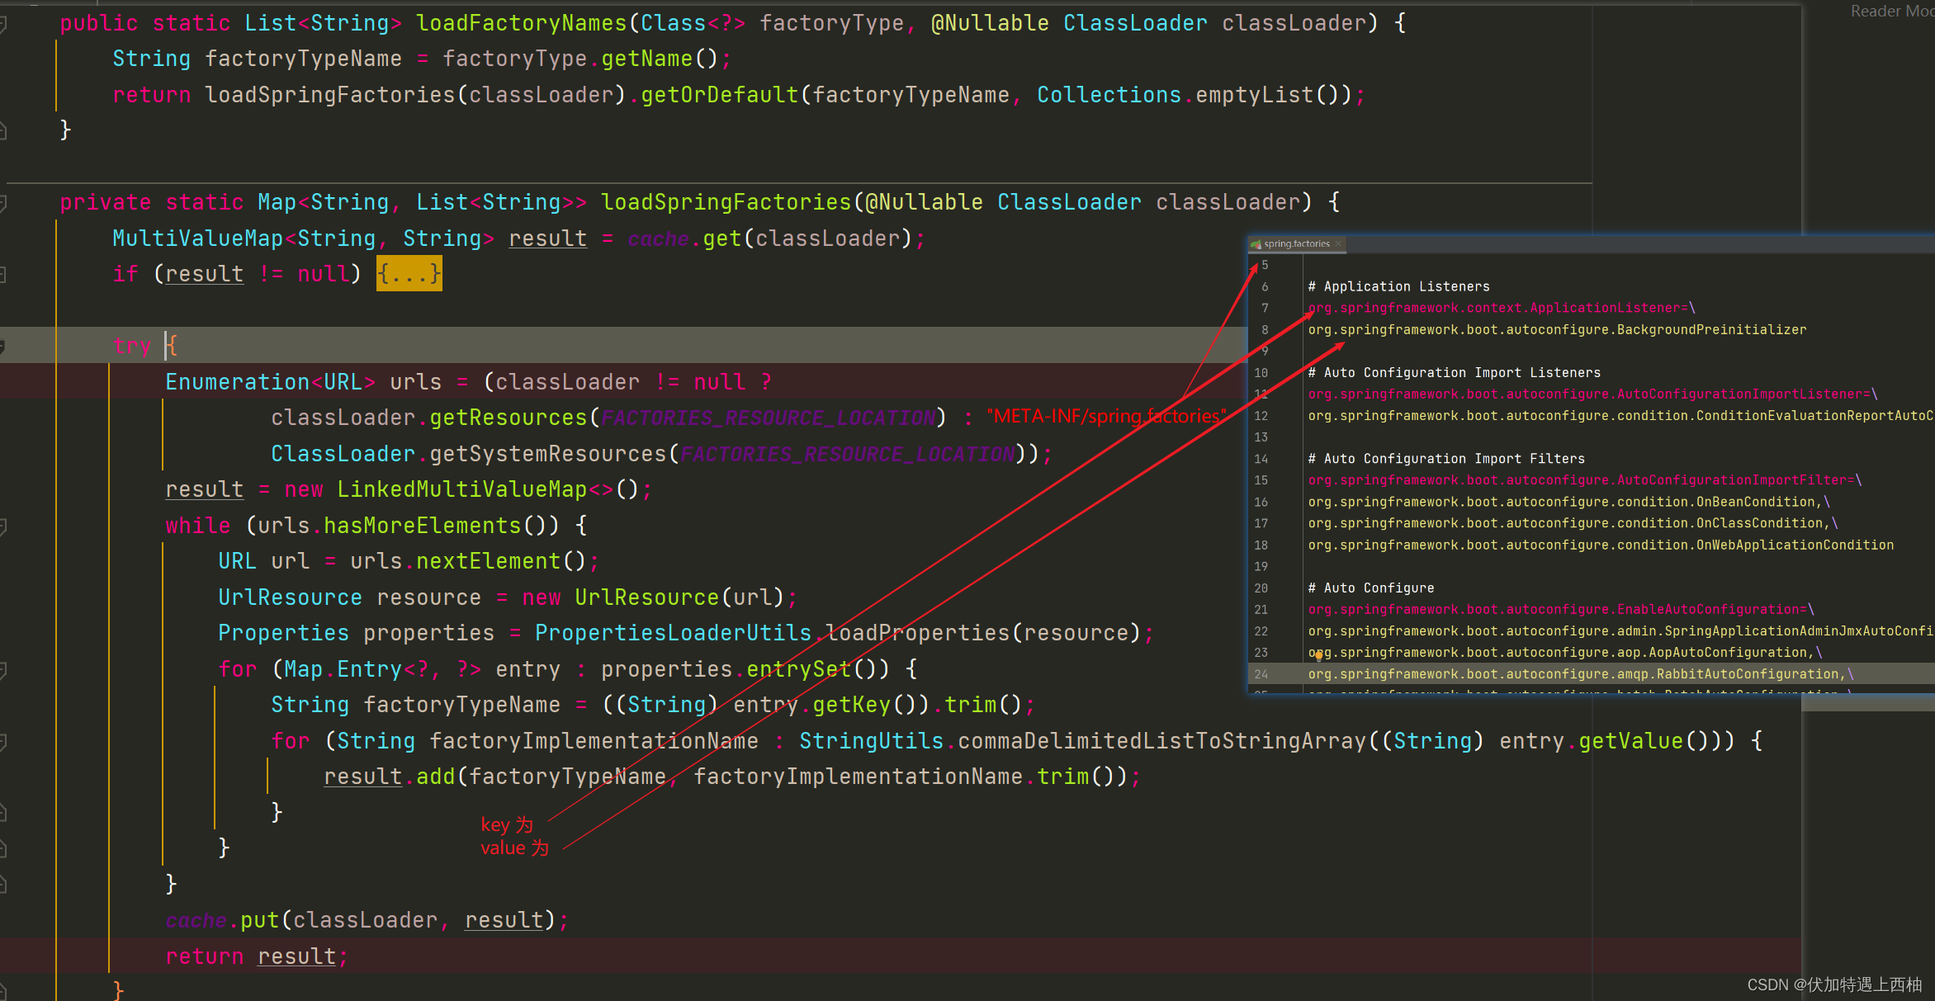The image size is (1935, 1001).
Task: Collapse loadSpringFactories method with its gutter fold marker
Action: pos(3,203)
